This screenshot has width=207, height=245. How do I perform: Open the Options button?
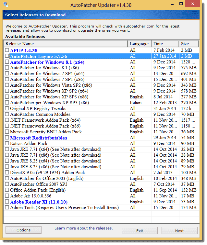pyautogui.click(x=23, y=230)
